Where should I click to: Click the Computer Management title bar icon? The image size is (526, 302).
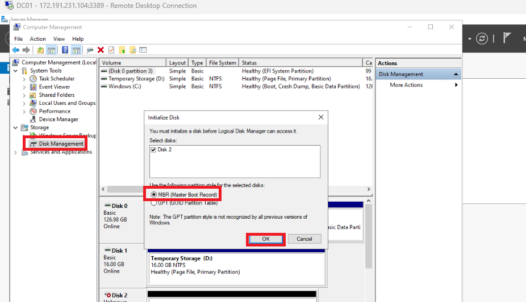click(x=17, y=27)
